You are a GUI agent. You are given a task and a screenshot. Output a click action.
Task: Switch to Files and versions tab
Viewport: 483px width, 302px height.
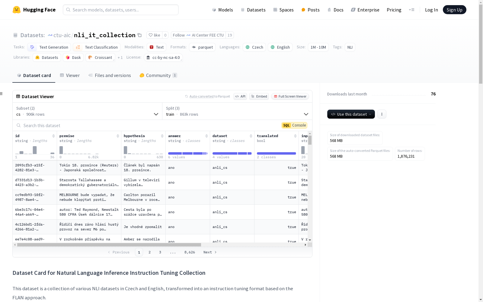coord(110,75)
